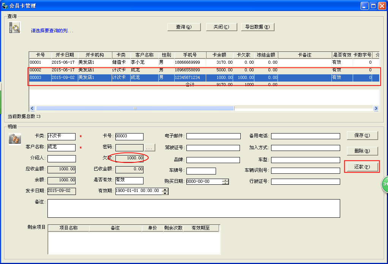Click the 电子邮件 input field
388x264 pixels.
click(213, 136)
